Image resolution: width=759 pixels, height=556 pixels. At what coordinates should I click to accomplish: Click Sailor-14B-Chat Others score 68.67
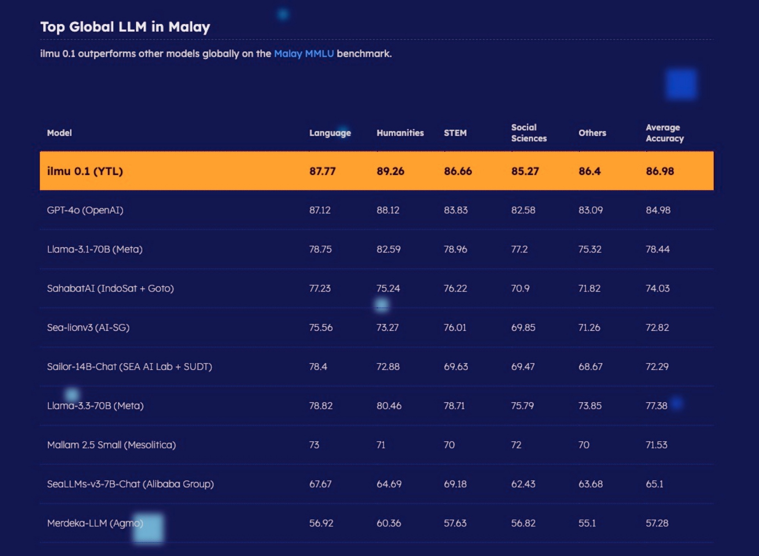pyautogui.click(x=590, y=366)
